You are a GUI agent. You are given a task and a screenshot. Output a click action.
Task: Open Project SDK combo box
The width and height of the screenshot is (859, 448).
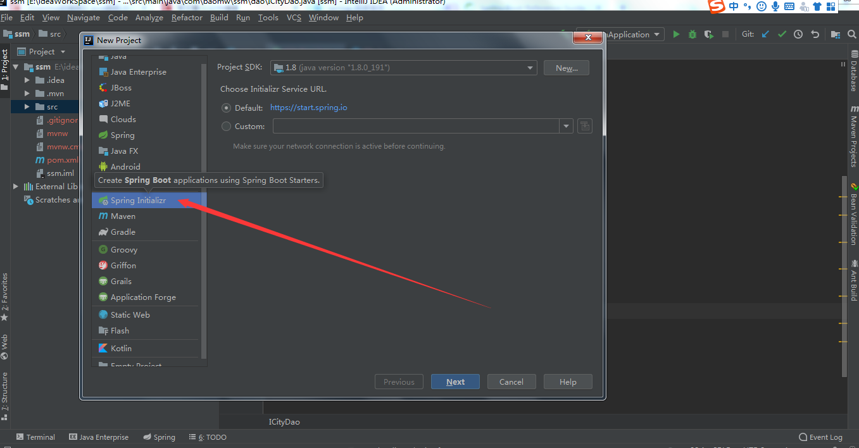point(404,68)
